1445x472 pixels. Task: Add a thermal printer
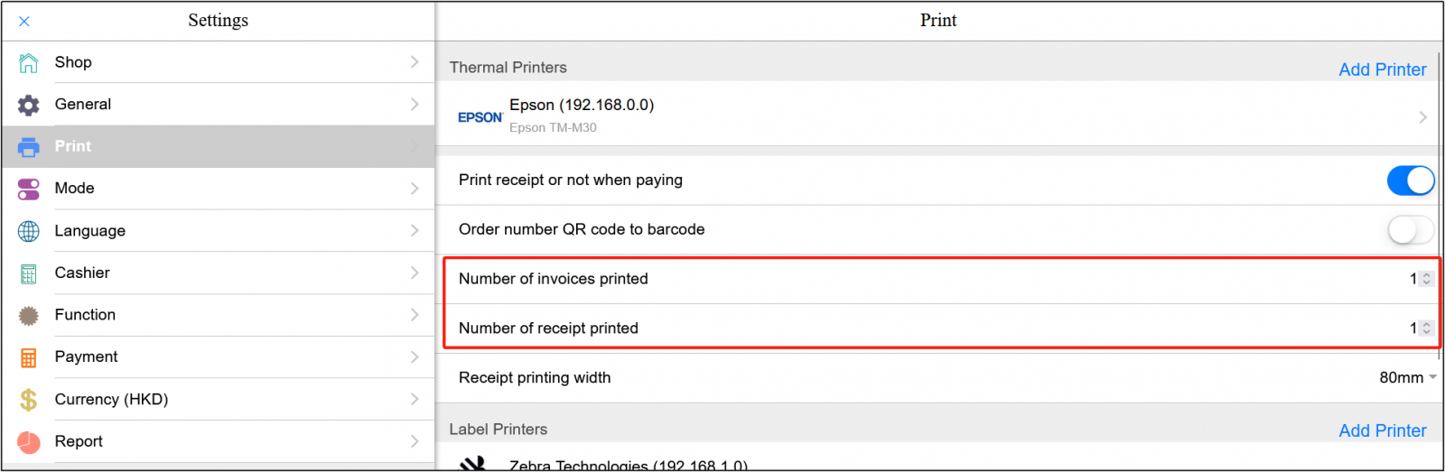coord(1382,69)
